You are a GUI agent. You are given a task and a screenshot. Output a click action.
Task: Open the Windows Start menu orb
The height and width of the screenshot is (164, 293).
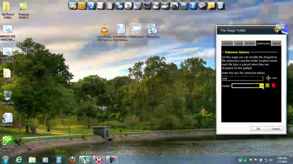pyautogui.click(x=6, y=160)
